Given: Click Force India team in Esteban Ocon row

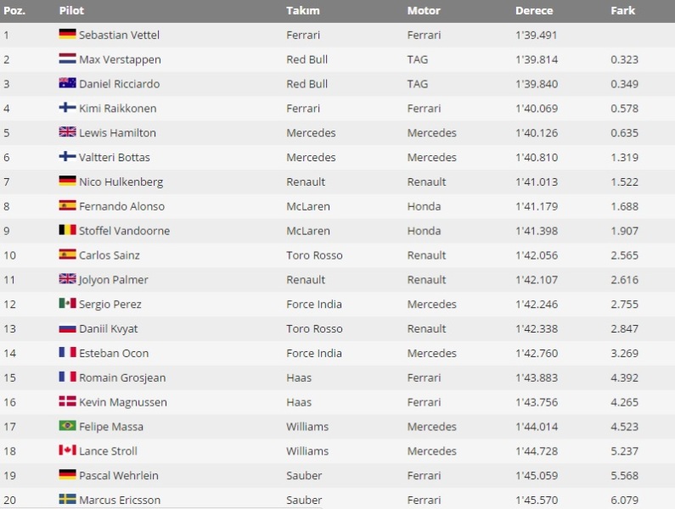Looking at the screenshot, I should coord(314,353).
